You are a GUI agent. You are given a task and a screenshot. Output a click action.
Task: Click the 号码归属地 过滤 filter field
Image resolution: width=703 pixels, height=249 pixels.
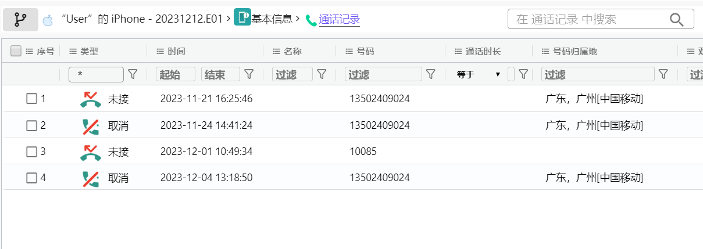(x=598, y=74)
